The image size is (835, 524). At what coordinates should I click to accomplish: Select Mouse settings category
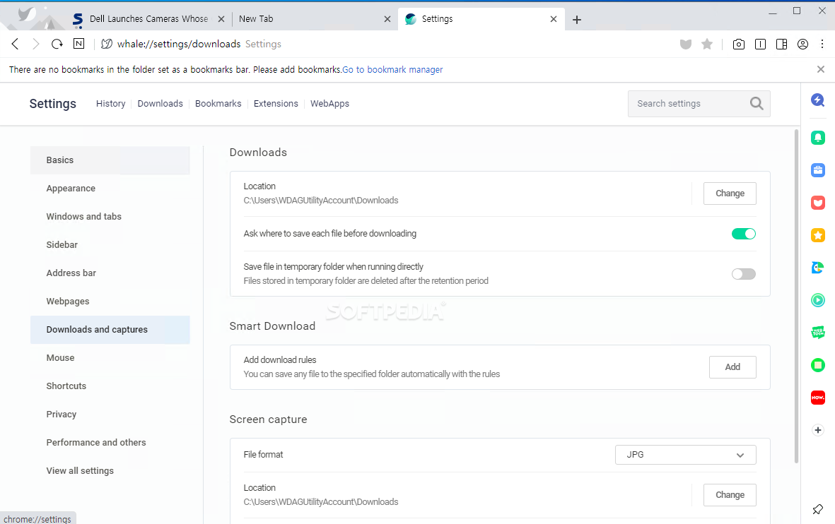110,358
